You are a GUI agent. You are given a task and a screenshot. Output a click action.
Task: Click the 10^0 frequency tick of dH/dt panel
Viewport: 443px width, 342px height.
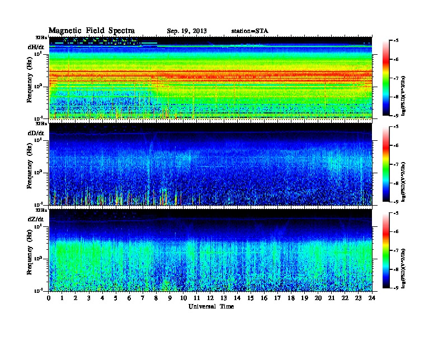(39, 86)
